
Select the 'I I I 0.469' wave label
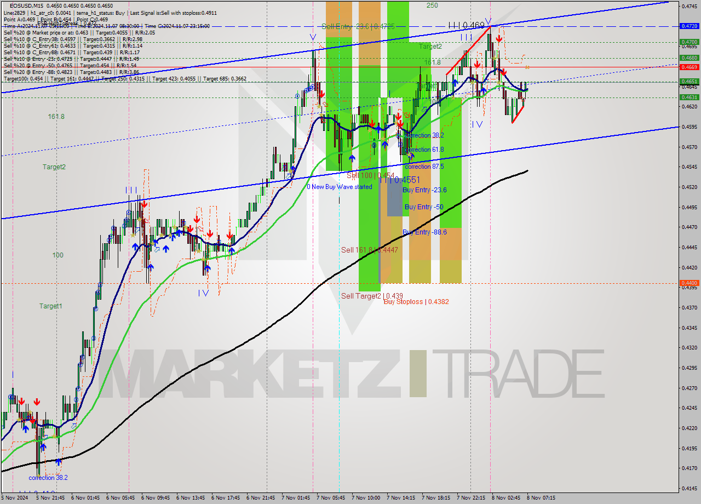pos(466,25)
